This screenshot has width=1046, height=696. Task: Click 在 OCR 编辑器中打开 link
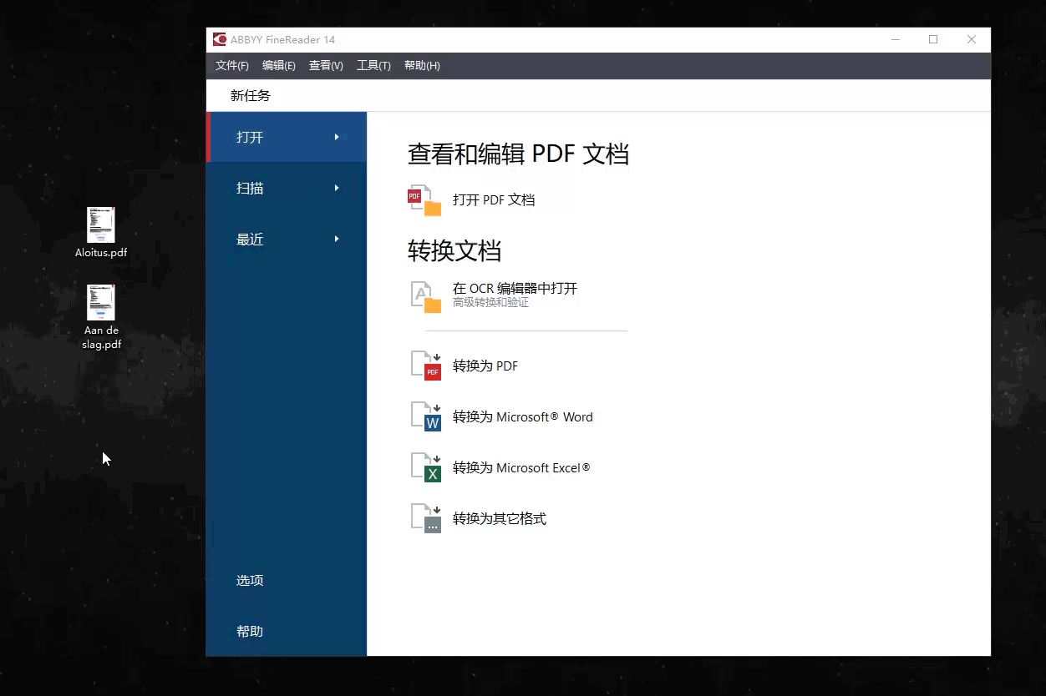click(x=515, y=289)
